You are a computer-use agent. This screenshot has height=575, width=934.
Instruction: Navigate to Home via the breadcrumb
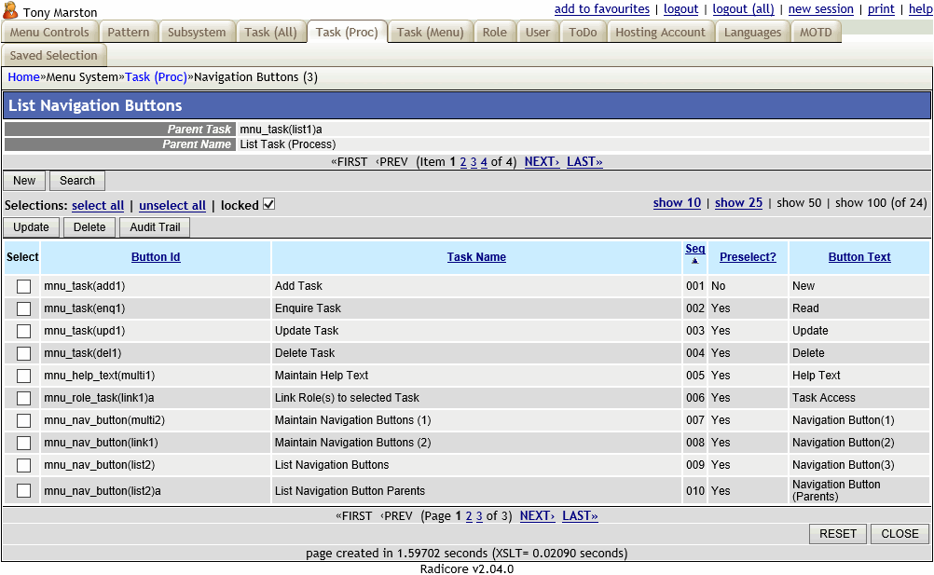point(23,76)
